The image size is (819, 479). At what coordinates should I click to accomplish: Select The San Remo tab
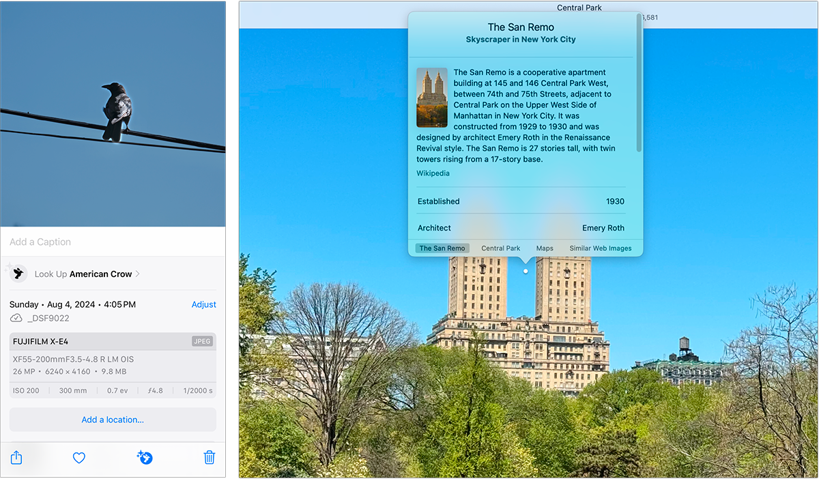coord(442,248)
